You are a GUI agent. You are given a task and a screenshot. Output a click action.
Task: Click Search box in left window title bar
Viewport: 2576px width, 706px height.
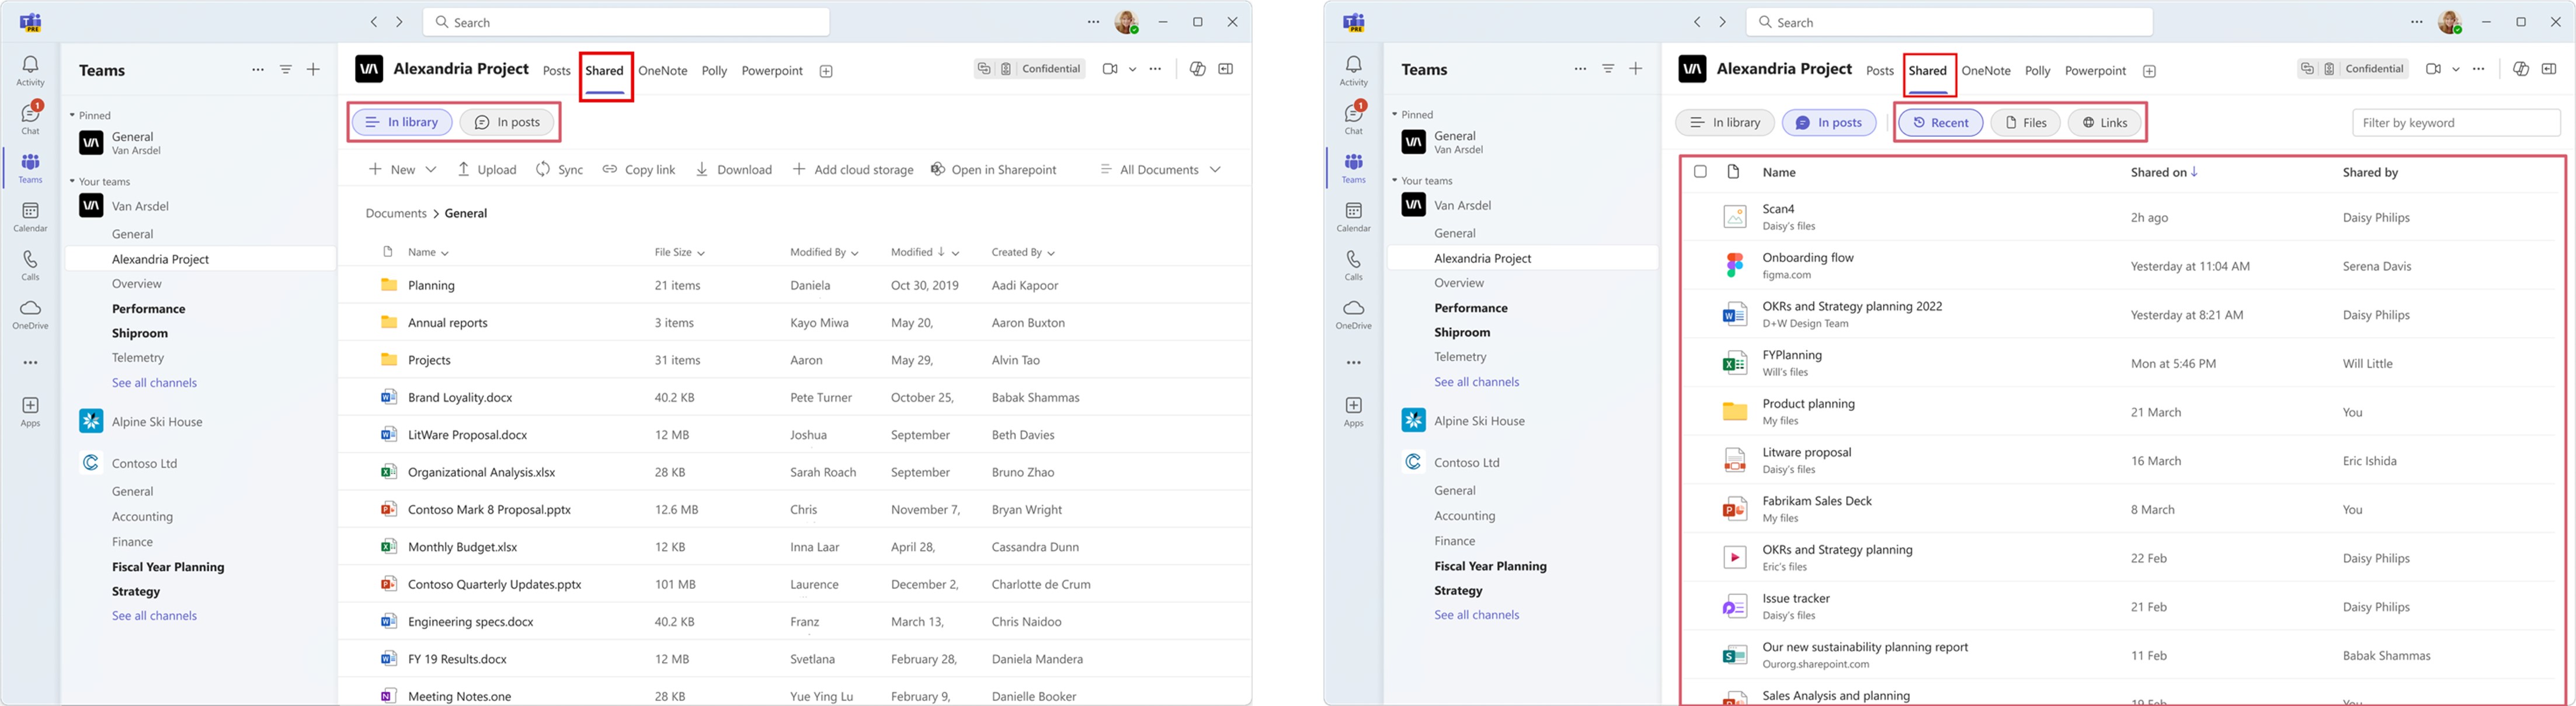pos(626,22)
